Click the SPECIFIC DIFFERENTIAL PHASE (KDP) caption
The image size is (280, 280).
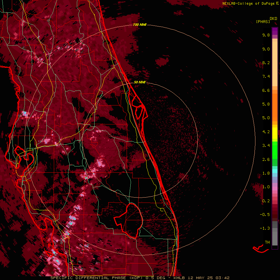point(97,278)
